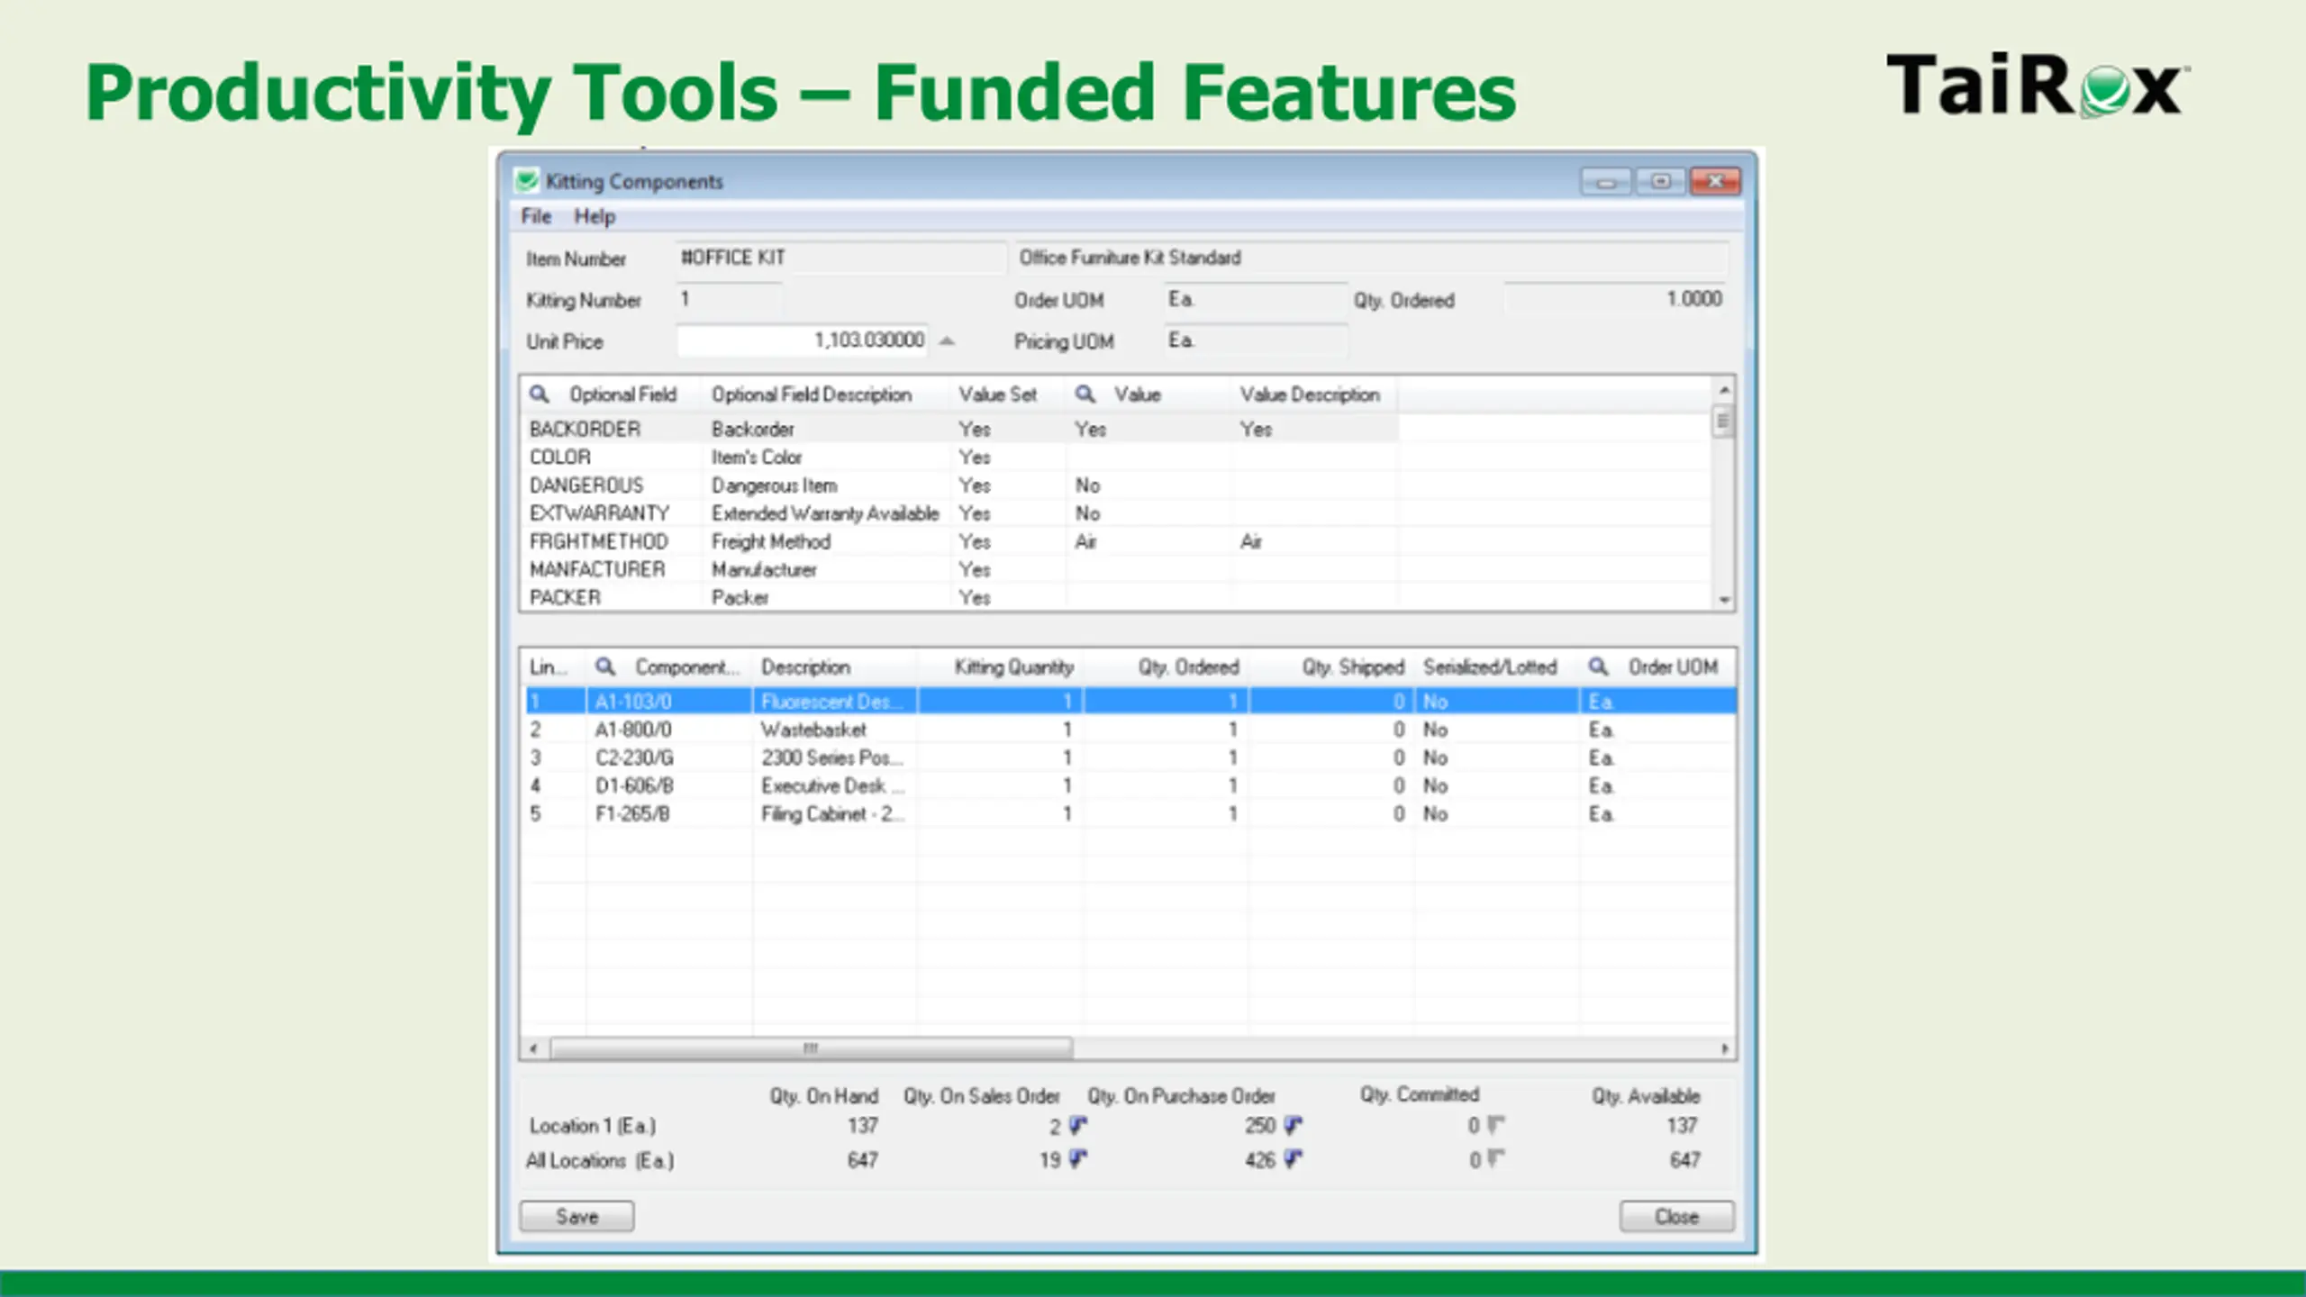This screenshot has width=2306, height=1297.
Task: Select the FRGHTMETHOD optional field row
Action: [x=960, y=541]
